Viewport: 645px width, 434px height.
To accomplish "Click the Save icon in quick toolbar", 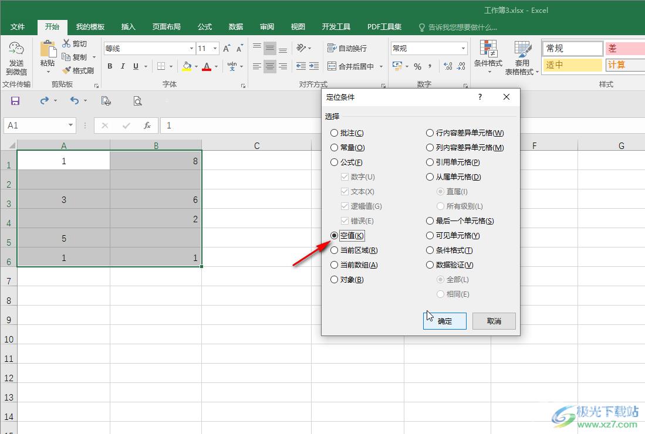I will coord(15,101).
